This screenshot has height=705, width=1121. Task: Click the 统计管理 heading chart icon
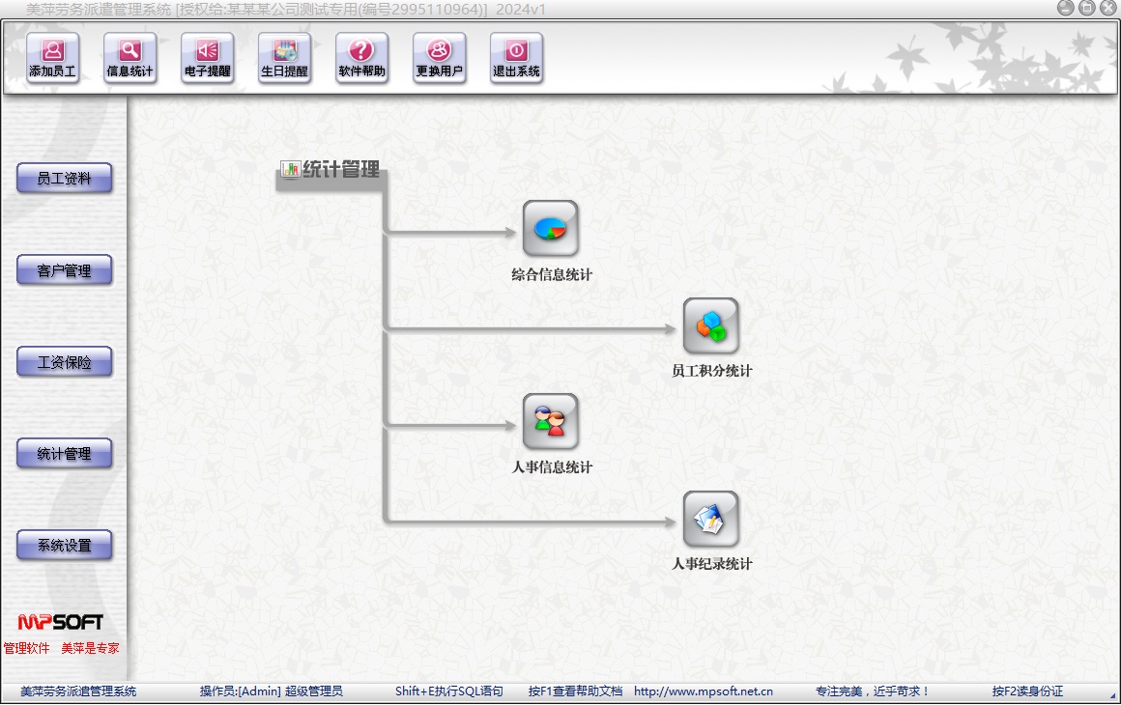290,170
